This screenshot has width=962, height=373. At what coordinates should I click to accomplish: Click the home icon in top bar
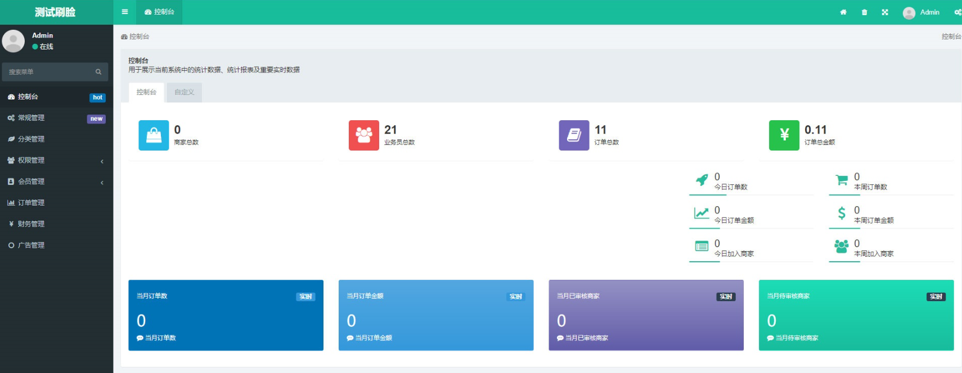843,12
